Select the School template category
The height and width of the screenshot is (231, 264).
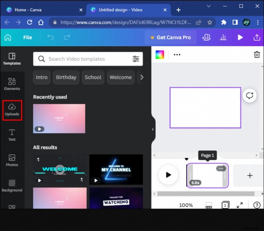[x=93, y=77]
